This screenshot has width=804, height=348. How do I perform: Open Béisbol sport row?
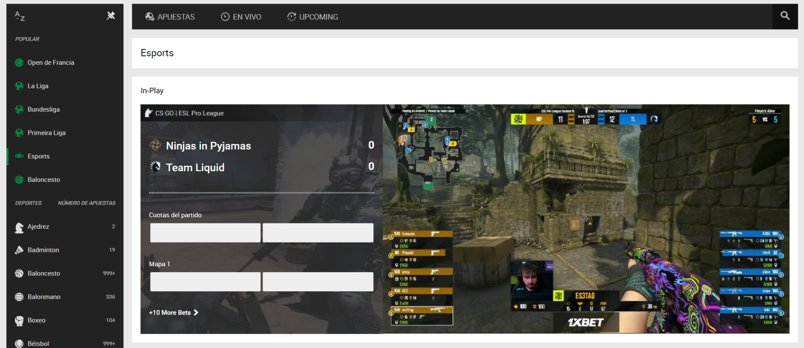[x=65, y=343]
